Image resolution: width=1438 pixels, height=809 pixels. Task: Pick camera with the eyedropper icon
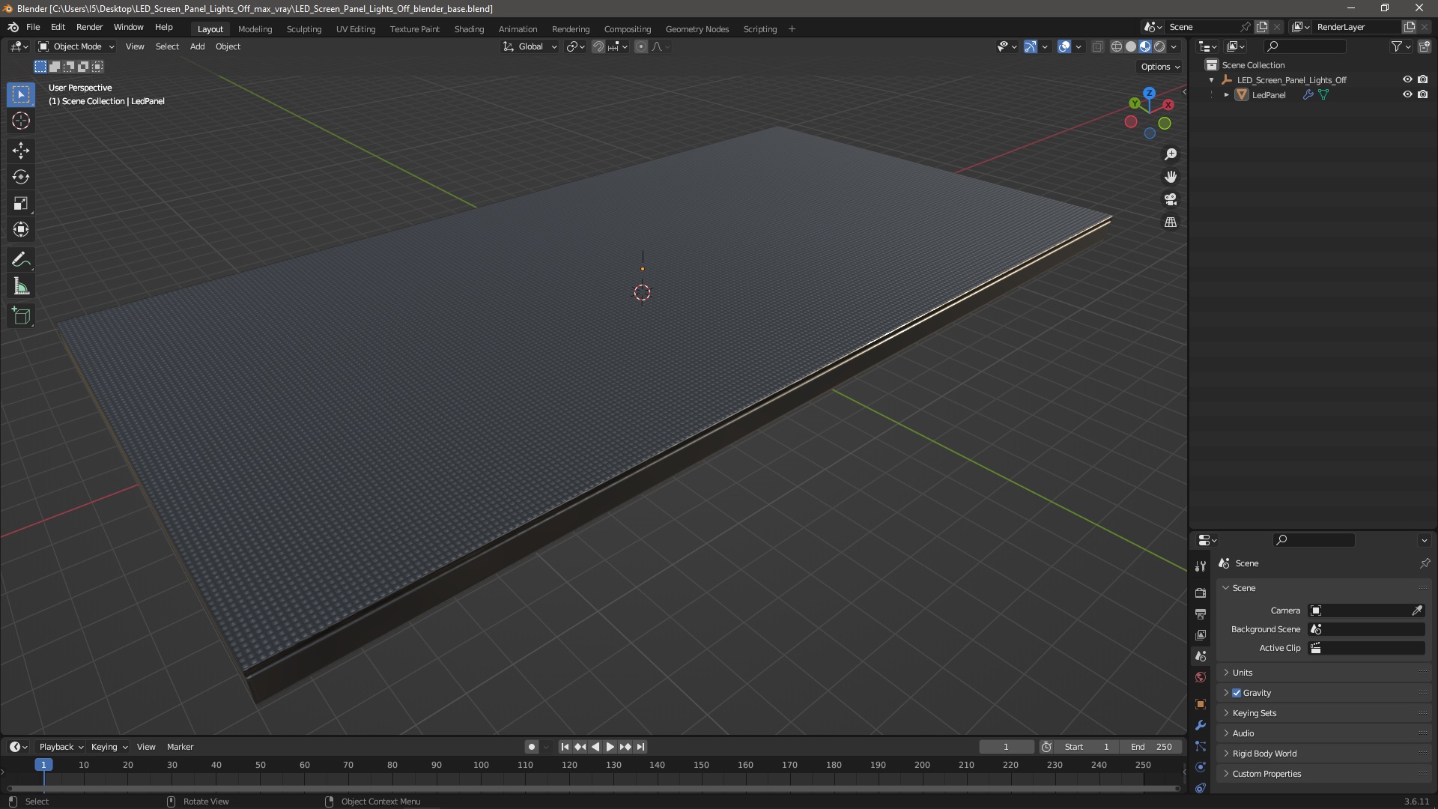tap(1417, 610)
